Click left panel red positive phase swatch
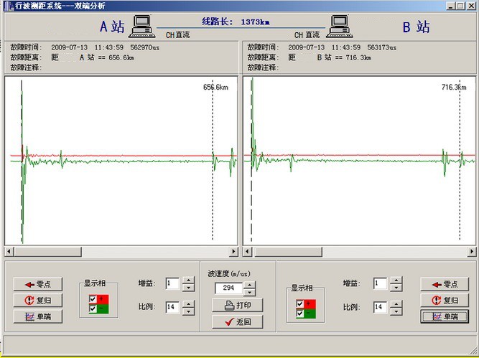The image size is (479, 358). [103, 299]
